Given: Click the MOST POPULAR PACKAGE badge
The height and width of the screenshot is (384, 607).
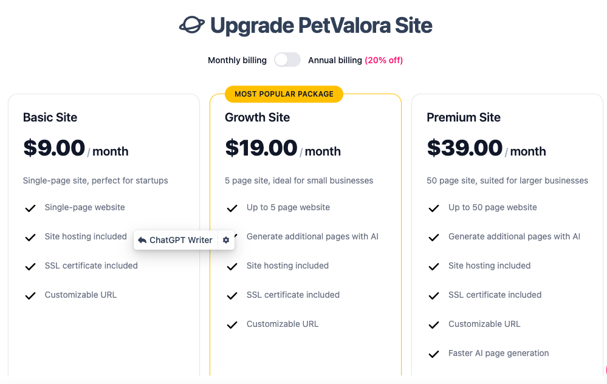Looking at the screenshot, I should point(284,94).
